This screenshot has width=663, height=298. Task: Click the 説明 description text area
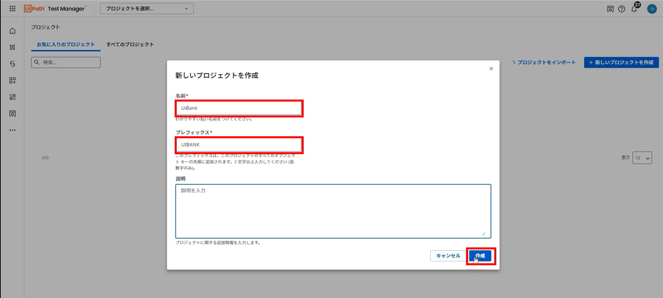click(333, 211)
